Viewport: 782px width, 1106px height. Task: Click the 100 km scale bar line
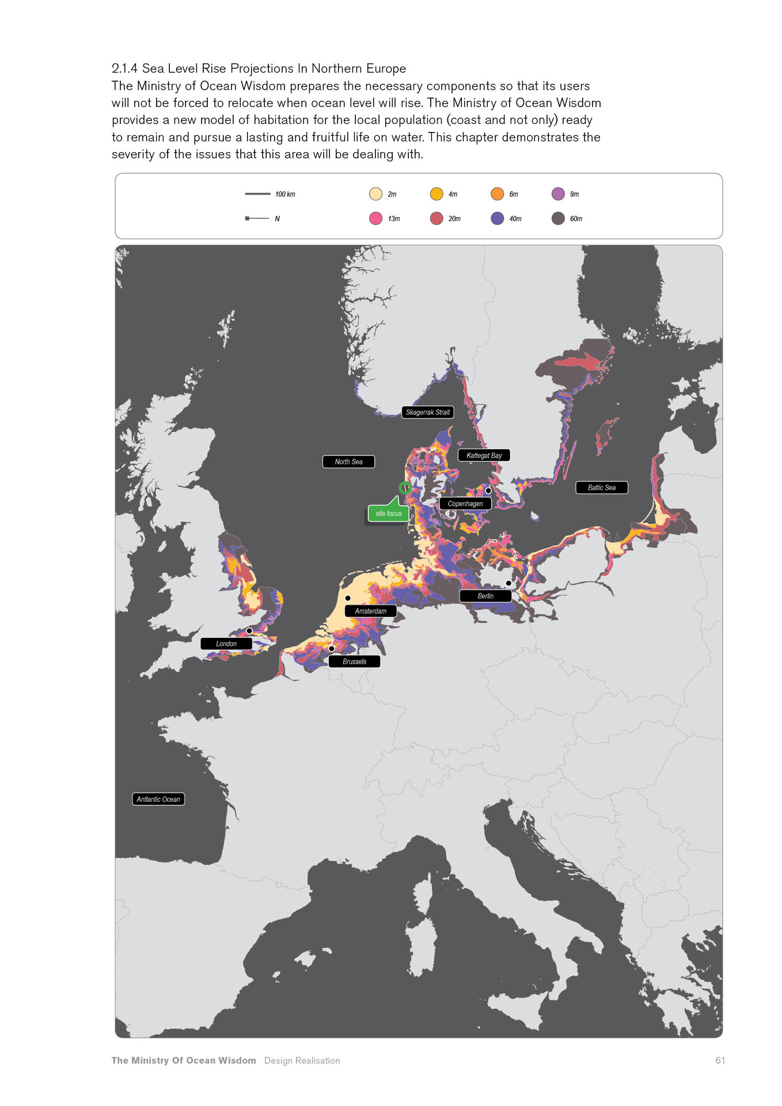point(257,194)
